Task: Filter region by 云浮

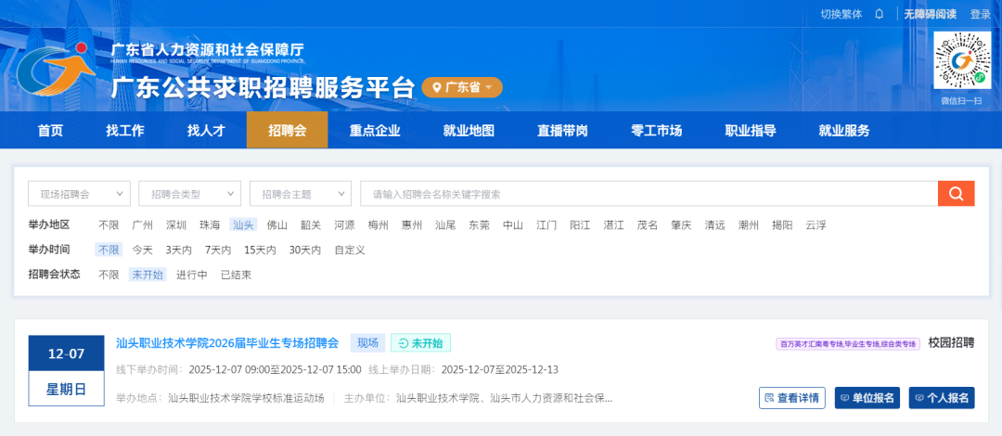Action: pos(816,225)
